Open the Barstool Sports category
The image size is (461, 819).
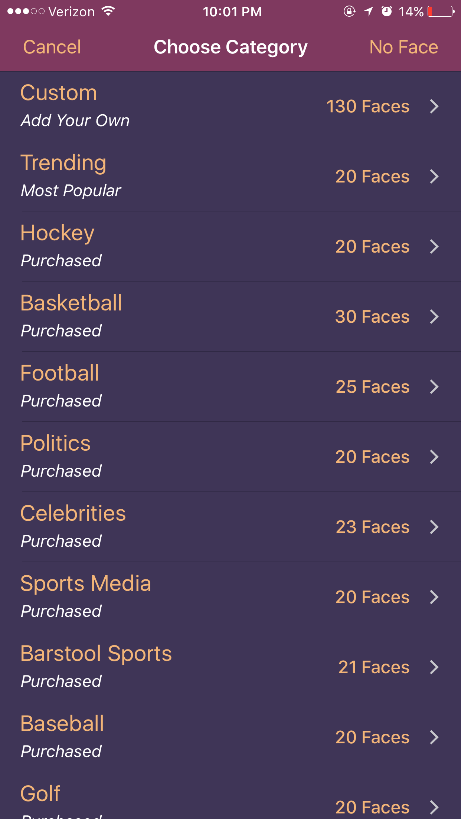point(230,667)
